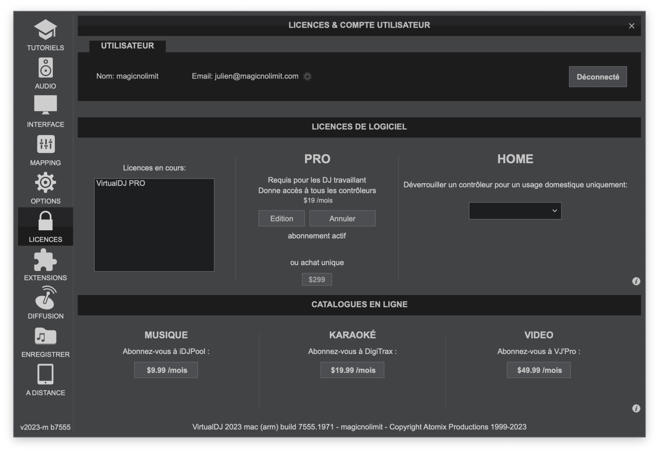Click the Edition subscription button

pyautogui.click(x=281, y=219)
